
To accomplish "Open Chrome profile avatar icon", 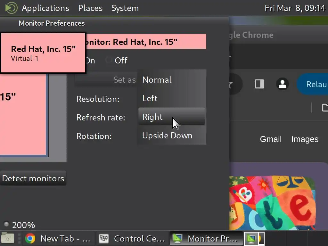I will (x=283, y=84).
